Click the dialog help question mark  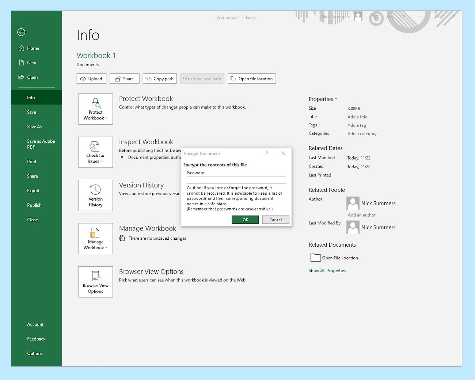pos(267,153)
